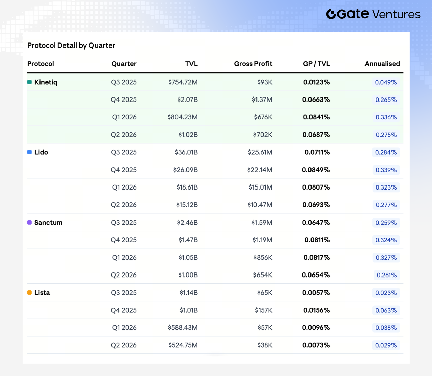Click Sanctum's 0.327% annualised badge
Image resolution: width=432 pixels, height=376 pixels.
tap(386, 258)
